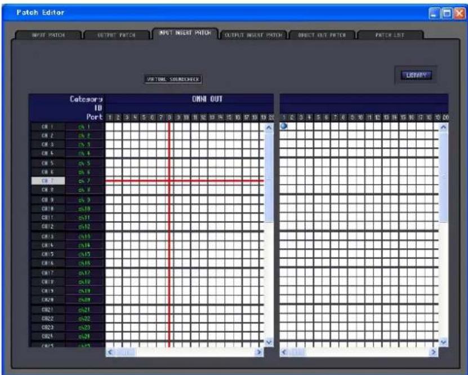Select channel button CH10
The image size is (468, 375).
click(x=48, y=209)
